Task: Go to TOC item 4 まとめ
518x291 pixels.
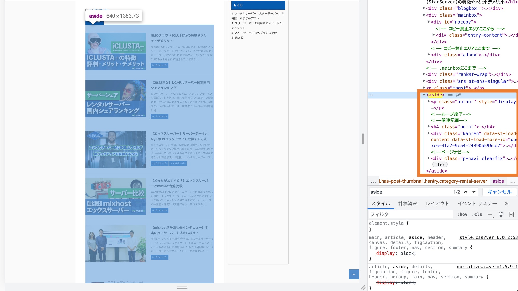Action: 238,38
